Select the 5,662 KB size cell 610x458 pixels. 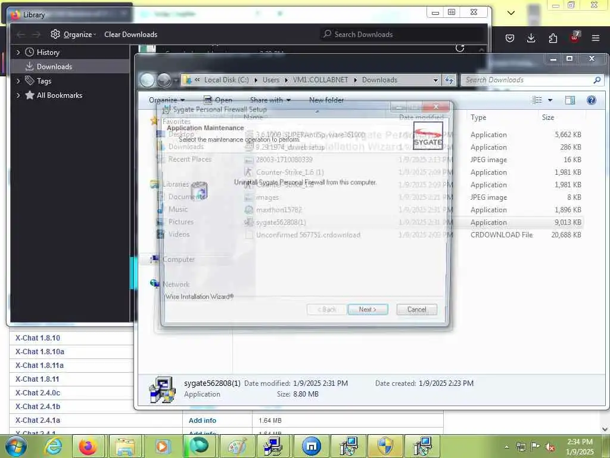pos(568,134)
